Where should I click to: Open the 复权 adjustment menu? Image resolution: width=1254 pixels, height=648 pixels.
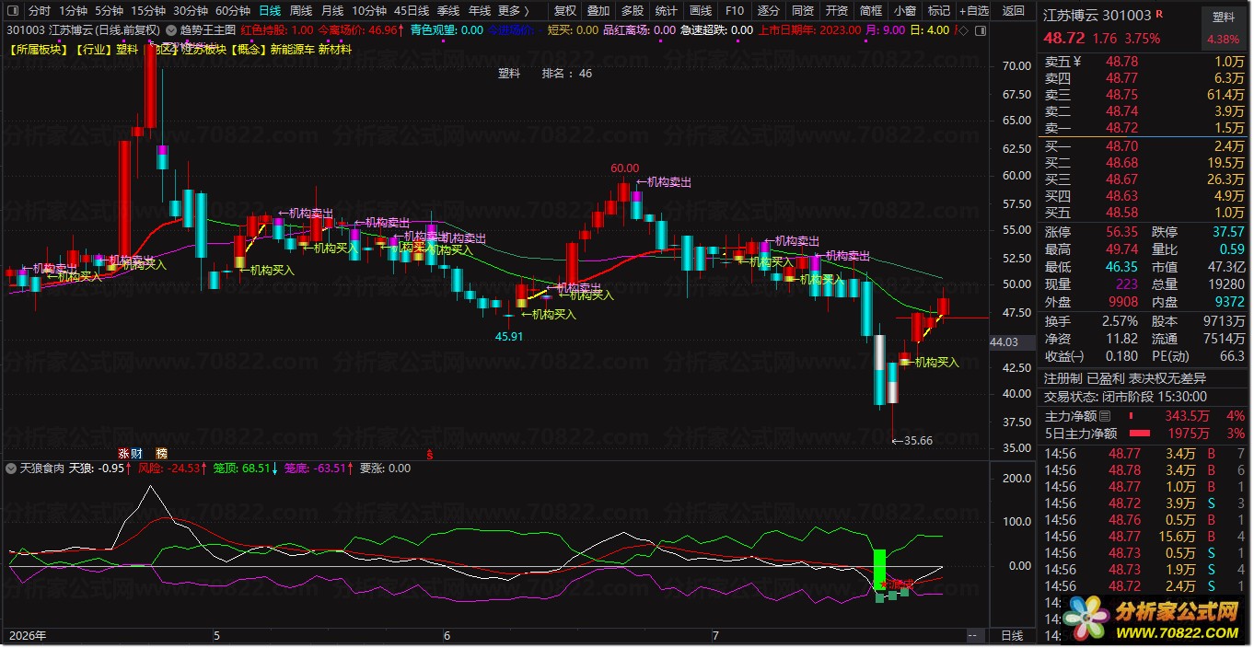(x=565, y=11)
